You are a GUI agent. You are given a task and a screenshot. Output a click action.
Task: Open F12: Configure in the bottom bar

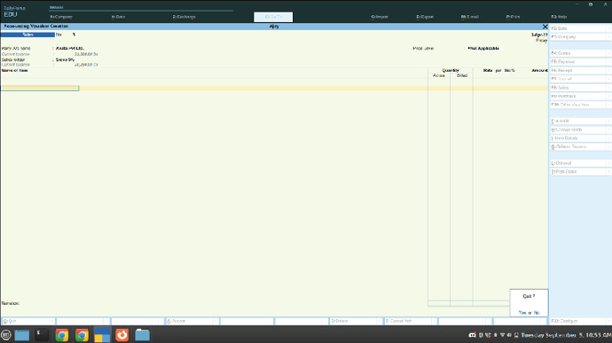coord(579,321)
